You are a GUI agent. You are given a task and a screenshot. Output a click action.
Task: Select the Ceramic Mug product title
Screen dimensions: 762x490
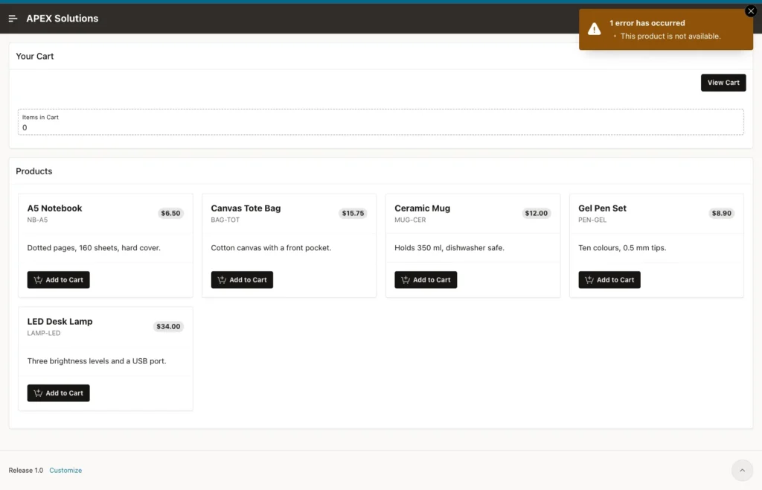click(423, 208)
